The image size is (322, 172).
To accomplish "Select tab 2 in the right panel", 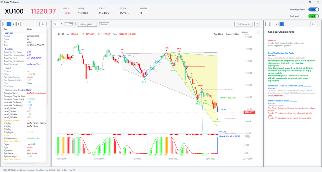I will (276, 24).
